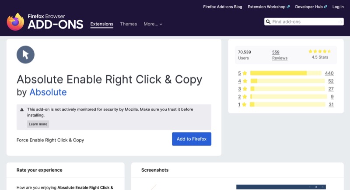Click Log in
This screenshot has height=190, width=350.
pyautogui.click(x=338, y=7)
